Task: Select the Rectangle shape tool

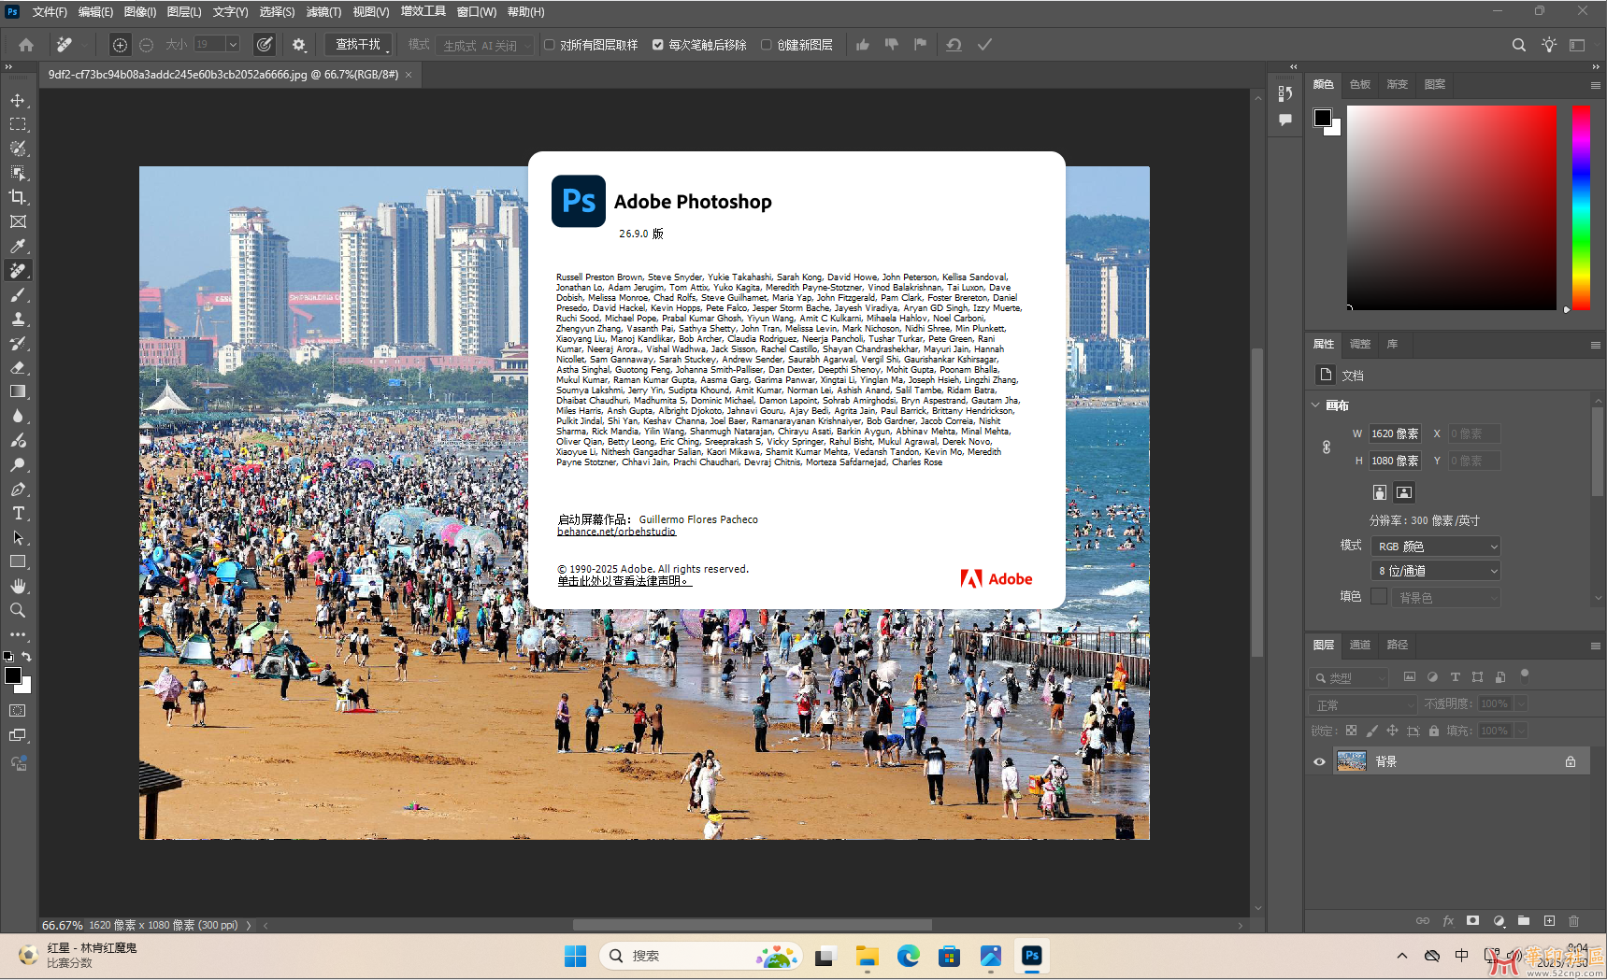Action: click(18, 562)
